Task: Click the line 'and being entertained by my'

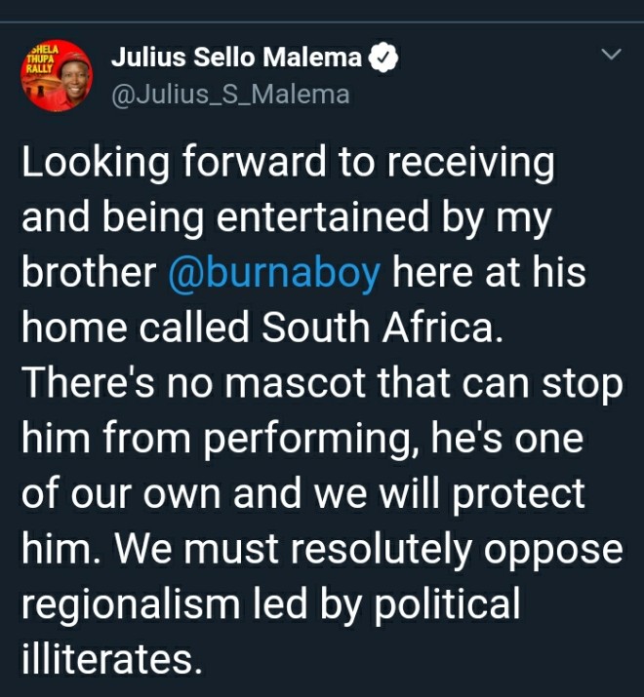Action: (287, 218)
